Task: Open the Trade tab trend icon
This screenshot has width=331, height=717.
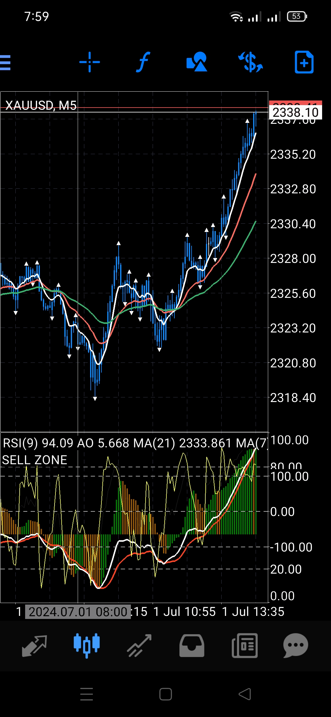Action: (x=139, y=646)
